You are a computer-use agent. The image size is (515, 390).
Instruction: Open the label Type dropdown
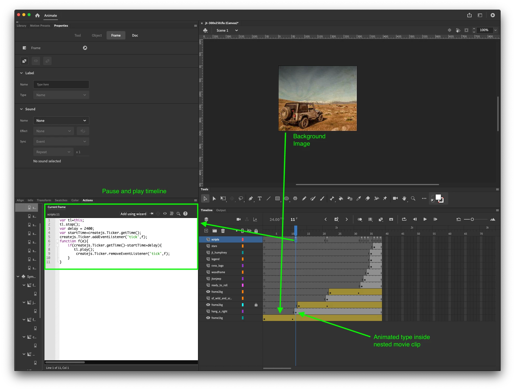(61, 95)
